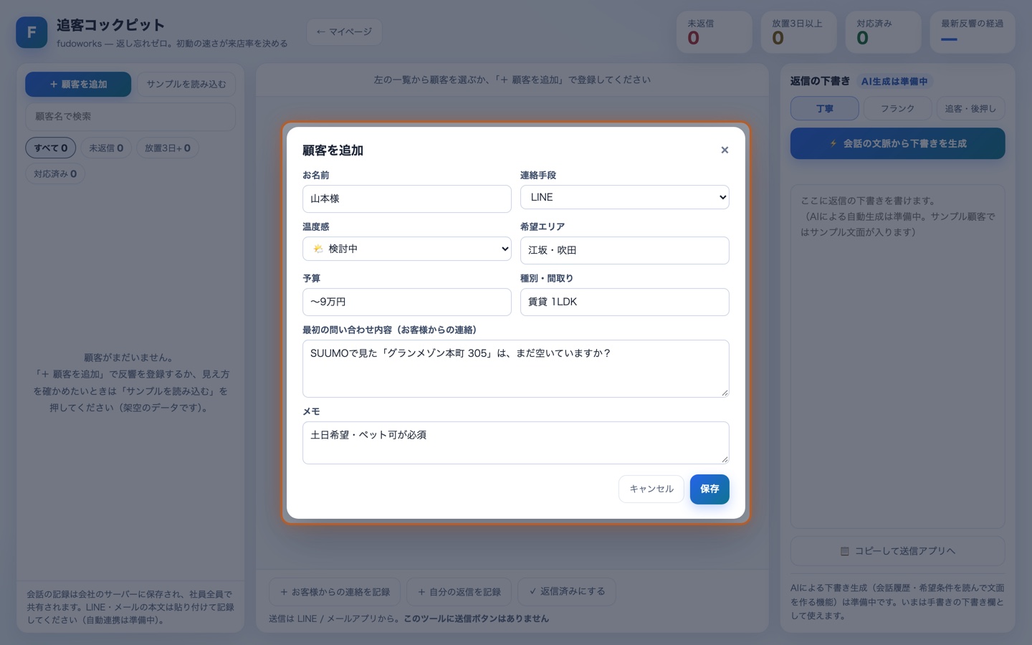
Task: Click the お名前 field containing 山本様
Action: 406,199
